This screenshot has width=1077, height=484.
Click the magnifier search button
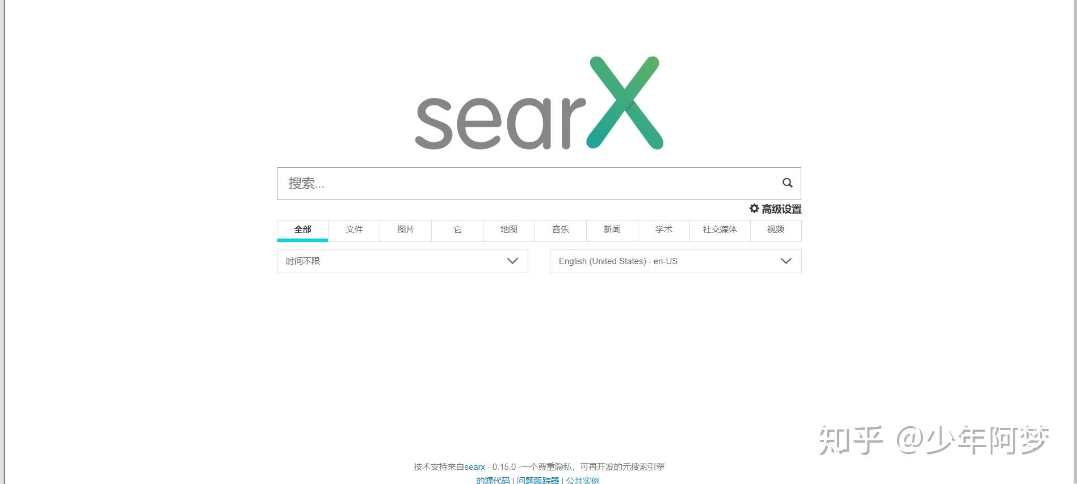(787, 183)
